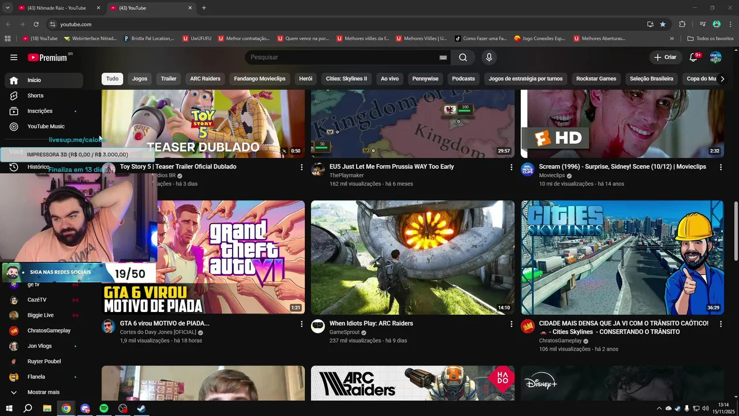Open Biggie Live subscription in sidebar
Screen dimensions: 739x416
coord(43,315)
